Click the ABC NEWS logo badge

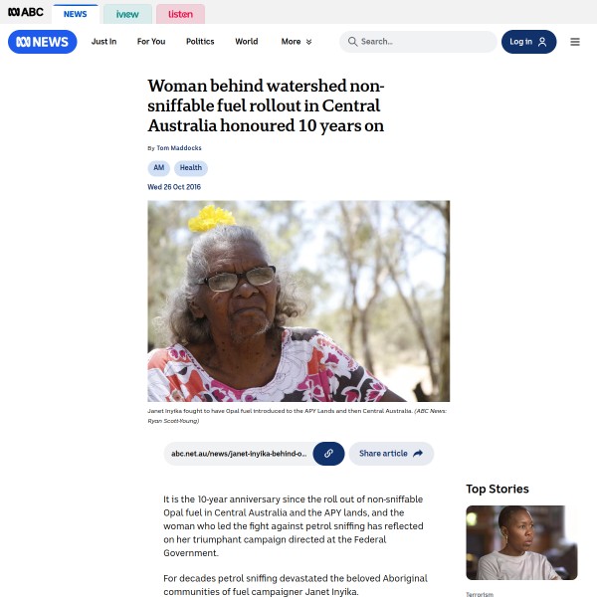(42, 42)
